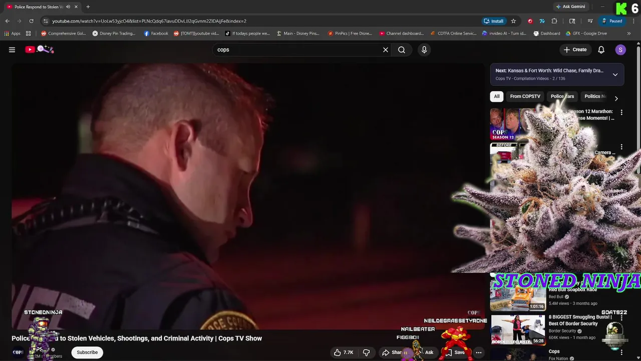Mute tab via speaker icon
The width and height of the screenshot is (641, 361).
tap(68, 7)
